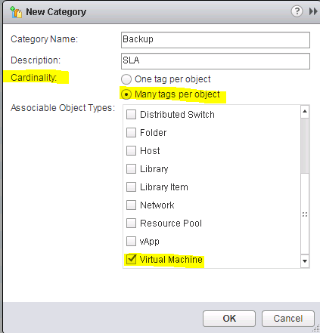Check the Distributed Switch checkbox

pyautogui.click(x=131, y=114)
